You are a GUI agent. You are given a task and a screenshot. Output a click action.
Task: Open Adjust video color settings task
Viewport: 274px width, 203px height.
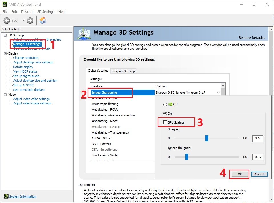31,99
